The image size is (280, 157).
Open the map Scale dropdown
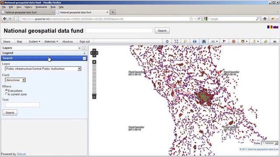[x=269, y=143]
